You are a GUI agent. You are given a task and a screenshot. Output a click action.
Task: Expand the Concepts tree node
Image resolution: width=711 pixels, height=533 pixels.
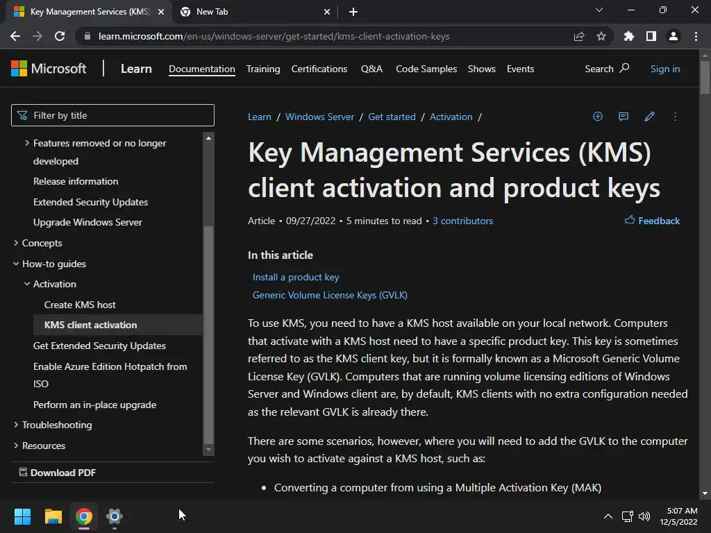pos(17,243)
